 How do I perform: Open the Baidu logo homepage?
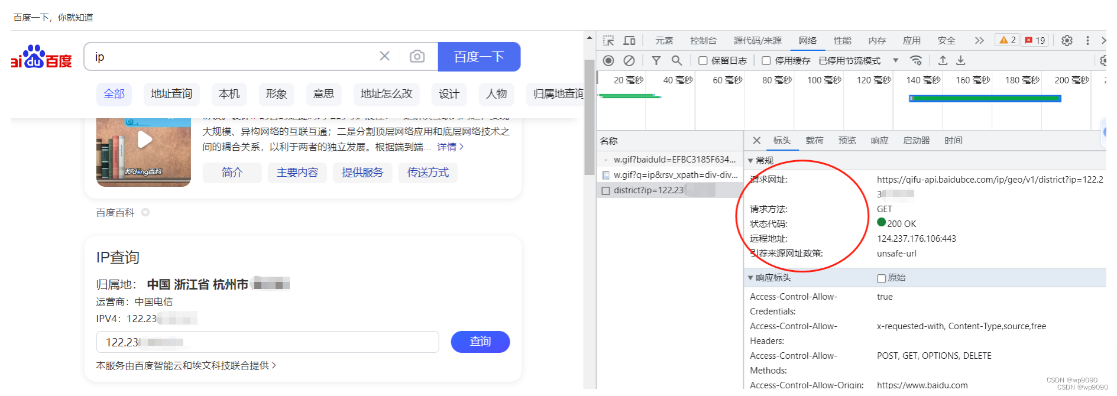click(x=41, y=57)
